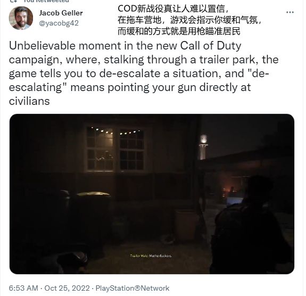This screenshot has width=306, height=296.
Task: Click the words "Call of Duty" in tweet
Action: pos(211,46)
